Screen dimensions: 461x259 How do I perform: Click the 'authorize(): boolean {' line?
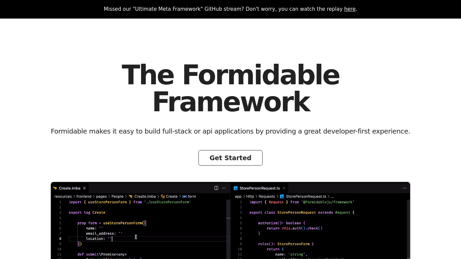[281, 223]
